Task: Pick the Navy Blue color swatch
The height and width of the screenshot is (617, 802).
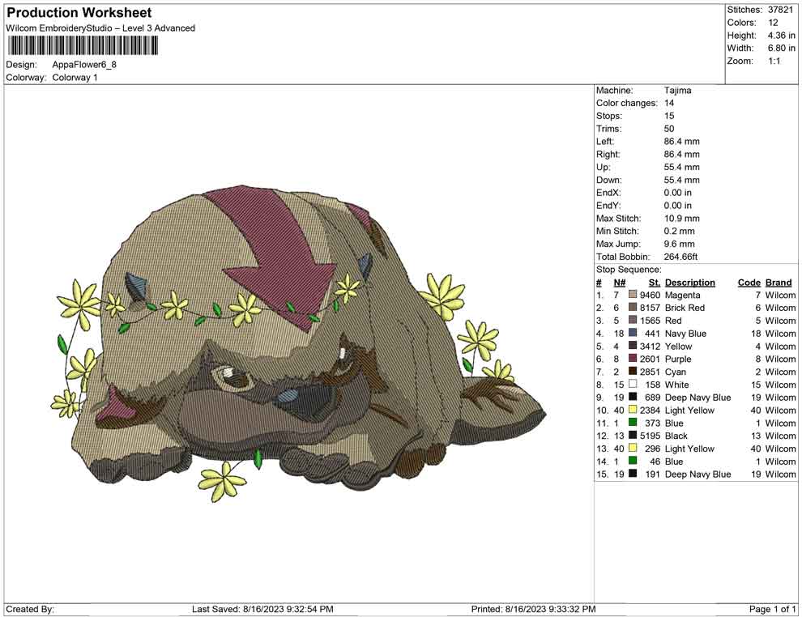Action: [x=633, y=334]
